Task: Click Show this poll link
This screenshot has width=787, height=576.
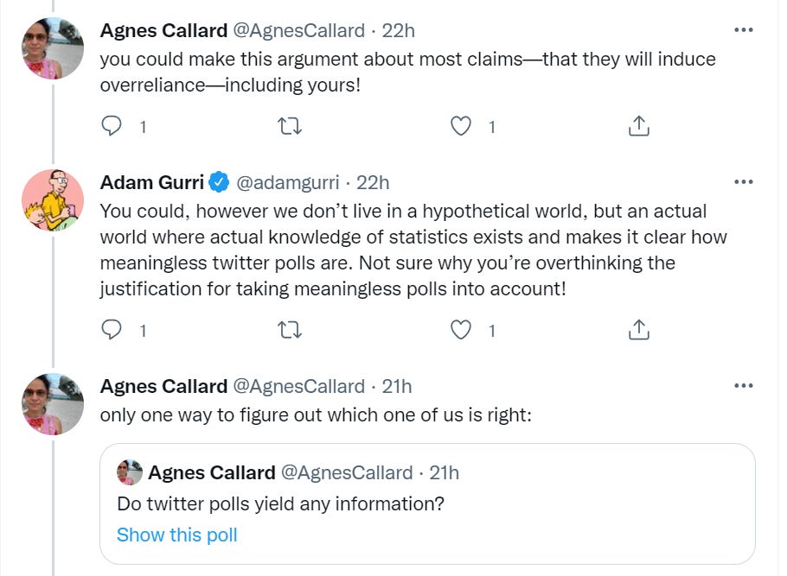Action: (176, 535)
